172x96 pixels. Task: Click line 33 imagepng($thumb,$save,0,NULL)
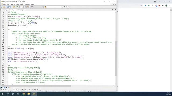point(22,23)
